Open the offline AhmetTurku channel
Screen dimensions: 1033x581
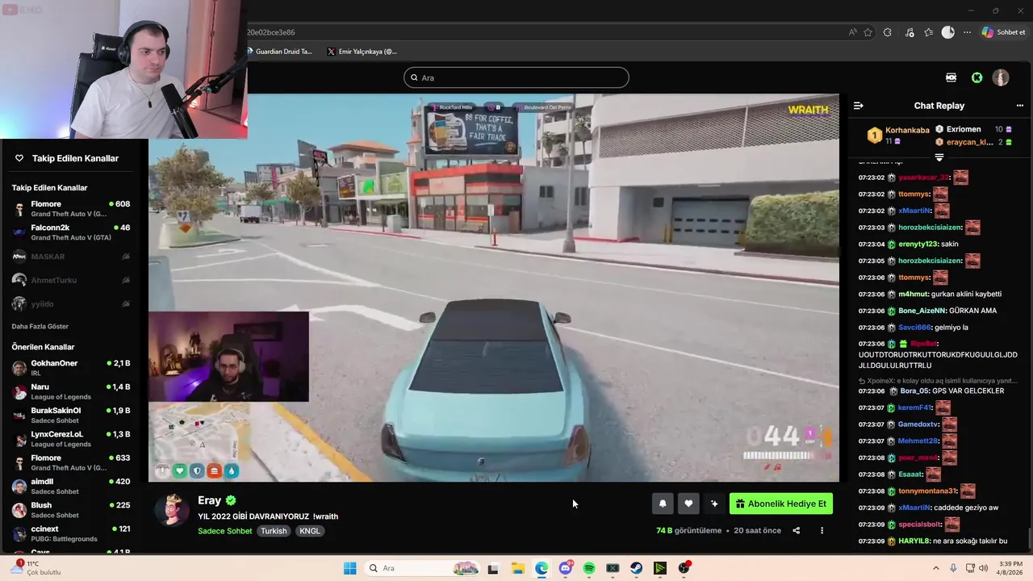click(x=71, y=280)
